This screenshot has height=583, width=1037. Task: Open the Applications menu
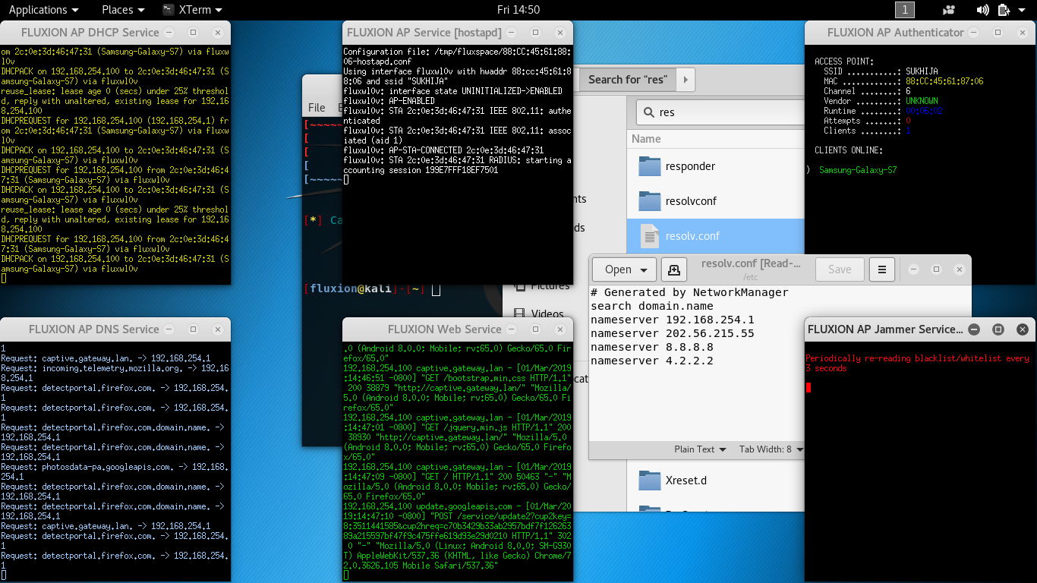coord(43,10)
